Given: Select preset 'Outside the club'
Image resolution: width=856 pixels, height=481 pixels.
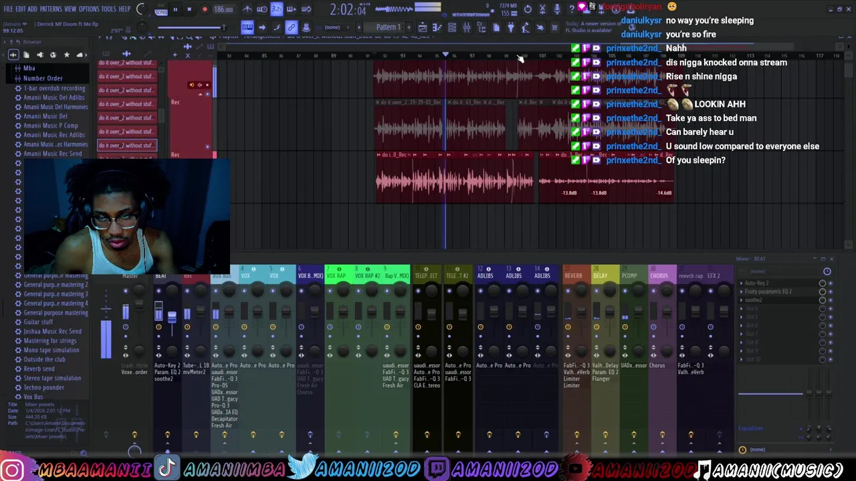Looking at the screenshot, I should [45, 359].
